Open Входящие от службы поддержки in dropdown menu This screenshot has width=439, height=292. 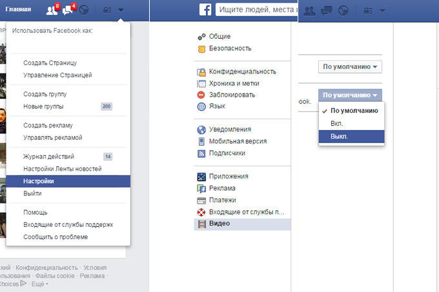[68, 225]
